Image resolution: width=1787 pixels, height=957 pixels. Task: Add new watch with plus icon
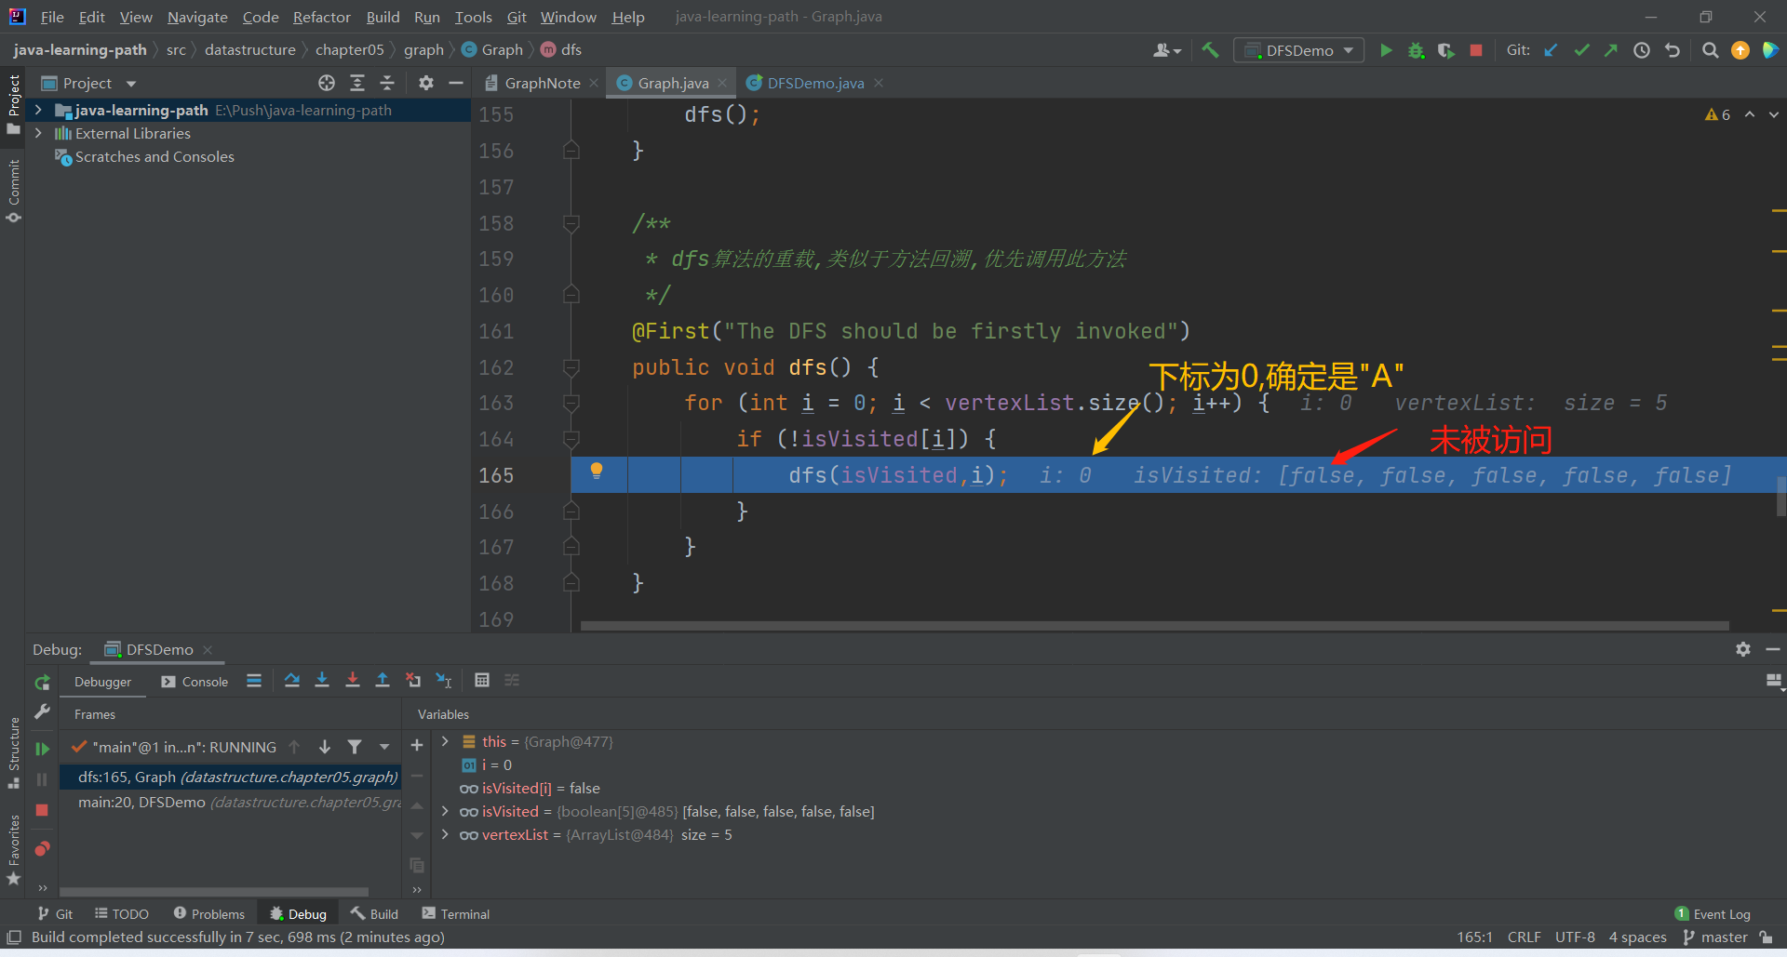417,745
